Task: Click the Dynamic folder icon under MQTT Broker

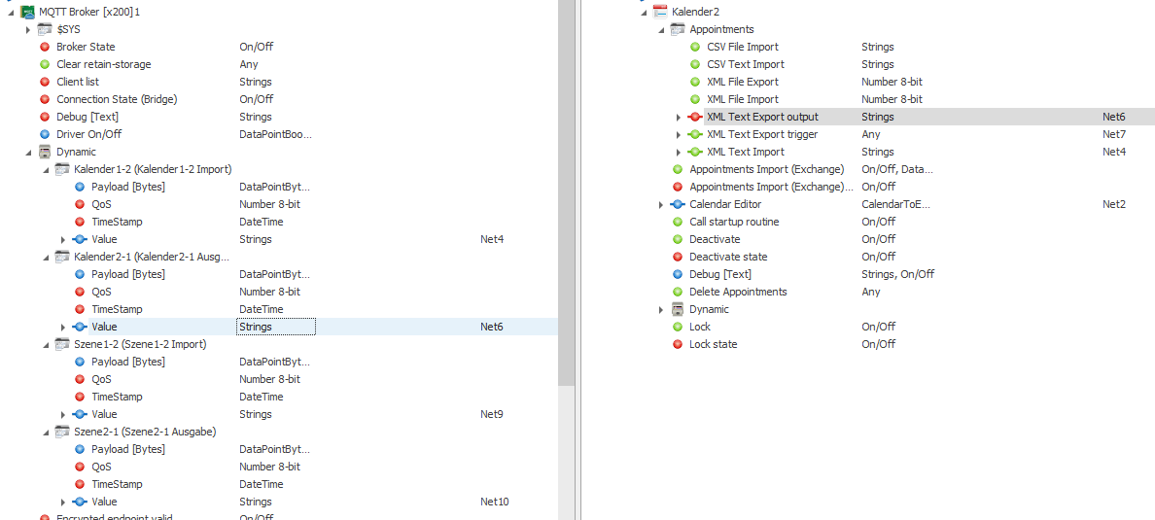Action: click(45, 152)
